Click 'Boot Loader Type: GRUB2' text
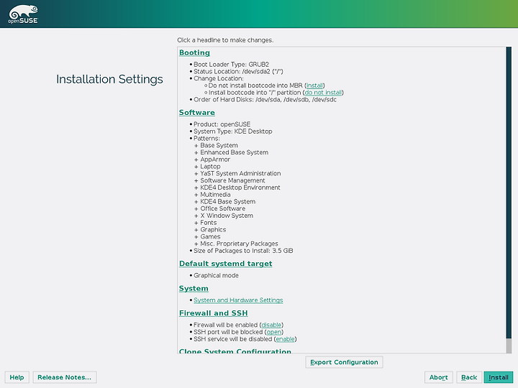Viewport: 518px width, 388px height. [231, 65]
